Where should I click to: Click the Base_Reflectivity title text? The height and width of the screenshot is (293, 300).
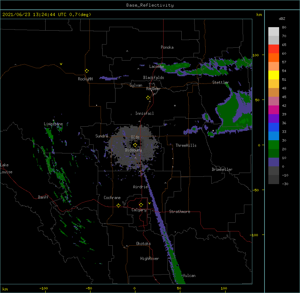[x=150, y=5]
